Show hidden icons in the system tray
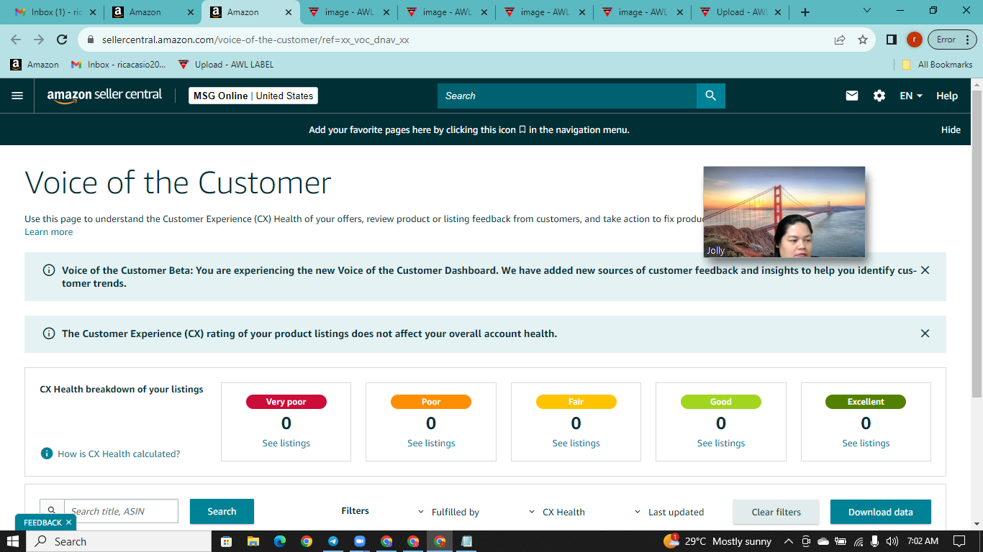Viewport: 983px width, 552px height. coord(788,541)
